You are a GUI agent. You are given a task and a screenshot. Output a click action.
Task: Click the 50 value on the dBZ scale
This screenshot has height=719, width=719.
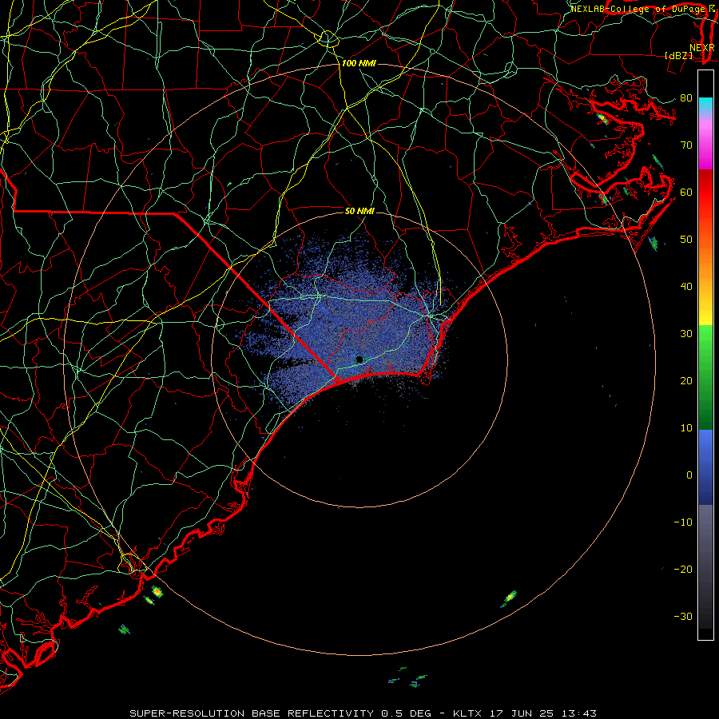(686, 240)
